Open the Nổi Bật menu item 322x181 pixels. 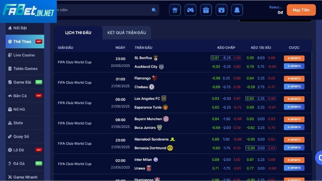25,28
